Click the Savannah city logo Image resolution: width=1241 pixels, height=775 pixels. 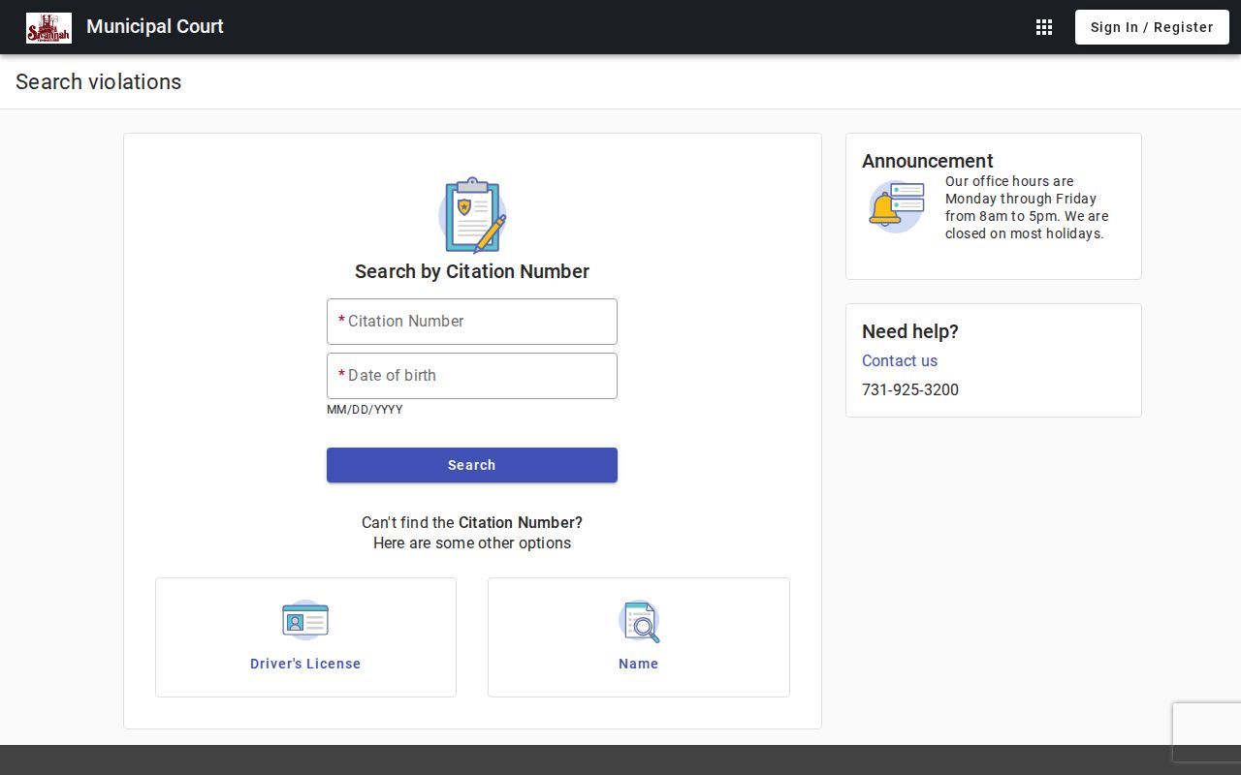pos(48,27)
